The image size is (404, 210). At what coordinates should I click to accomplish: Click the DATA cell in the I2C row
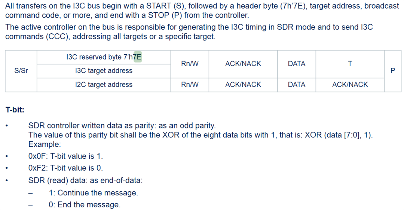tap(297, 85)
